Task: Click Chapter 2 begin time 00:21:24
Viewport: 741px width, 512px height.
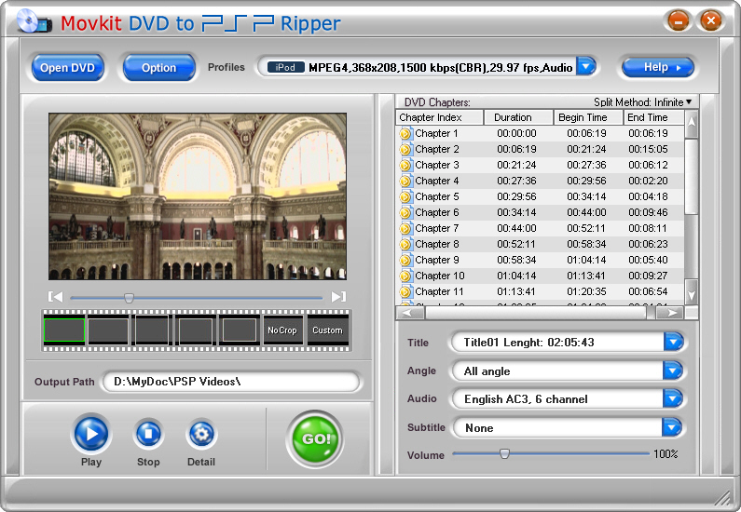Action: pos(586,150)
